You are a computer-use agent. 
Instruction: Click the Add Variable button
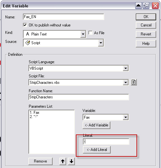(96, 125)
